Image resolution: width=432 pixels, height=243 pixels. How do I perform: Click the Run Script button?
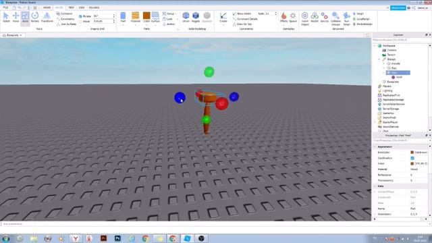coord(346,19)
